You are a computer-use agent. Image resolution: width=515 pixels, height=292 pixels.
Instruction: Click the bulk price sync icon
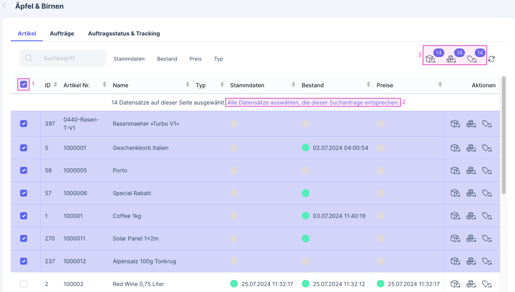tap(472, 59)
